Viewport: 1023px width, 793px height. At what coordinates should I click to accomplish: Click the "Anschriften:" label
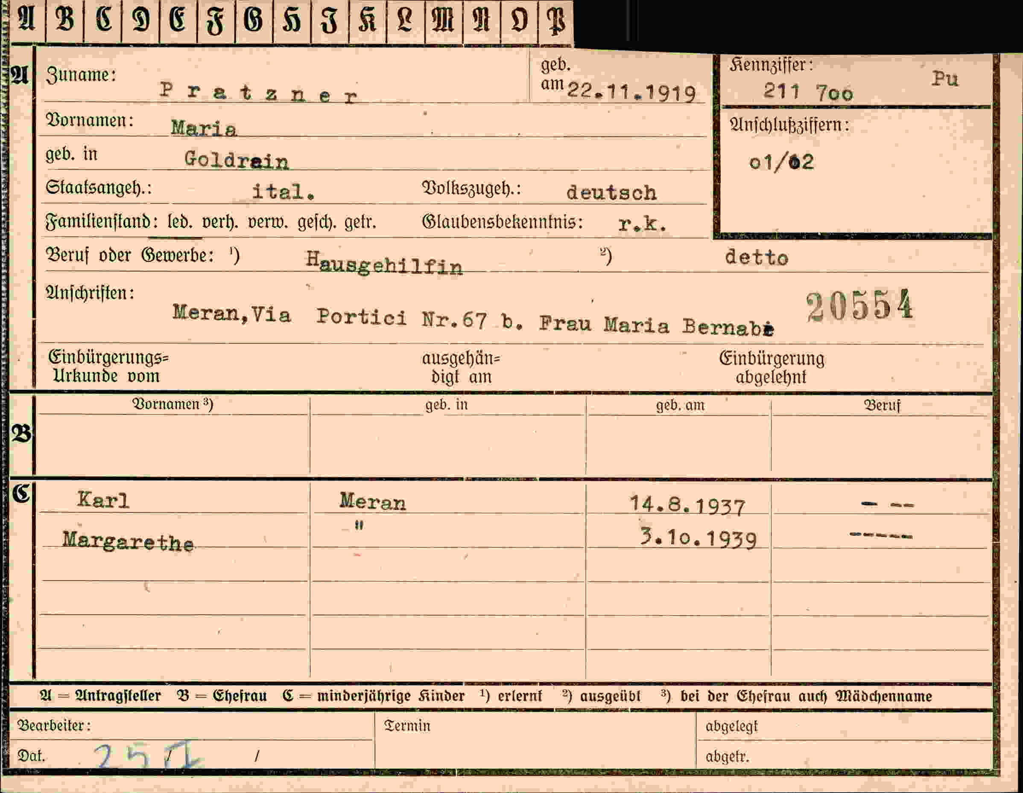pyautogui.click(x=90, y=293)
